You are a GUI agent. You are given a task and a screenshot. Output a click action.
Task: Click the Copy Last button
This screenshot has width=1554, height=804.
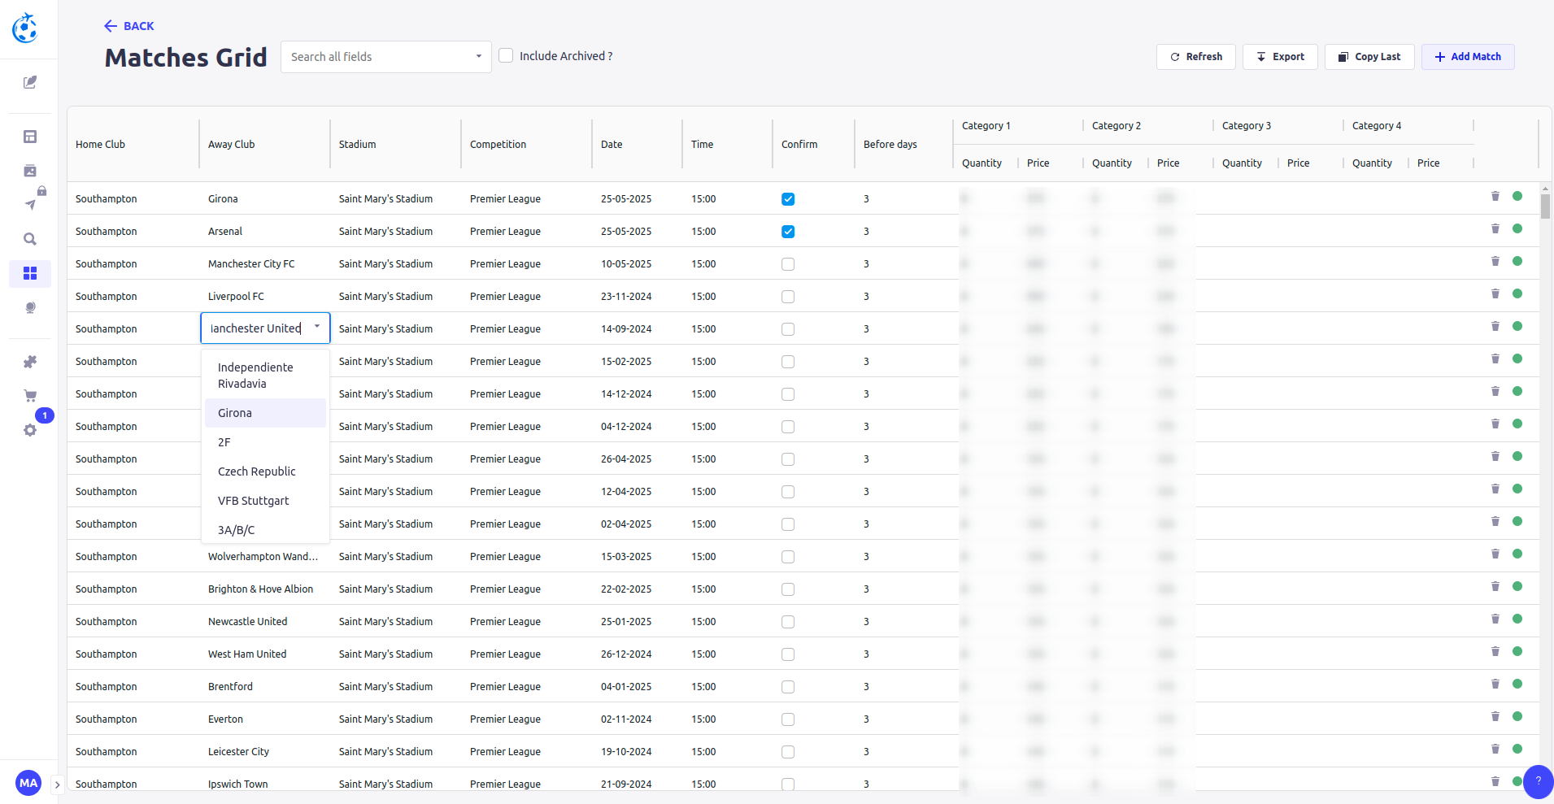coord(1369,57)
